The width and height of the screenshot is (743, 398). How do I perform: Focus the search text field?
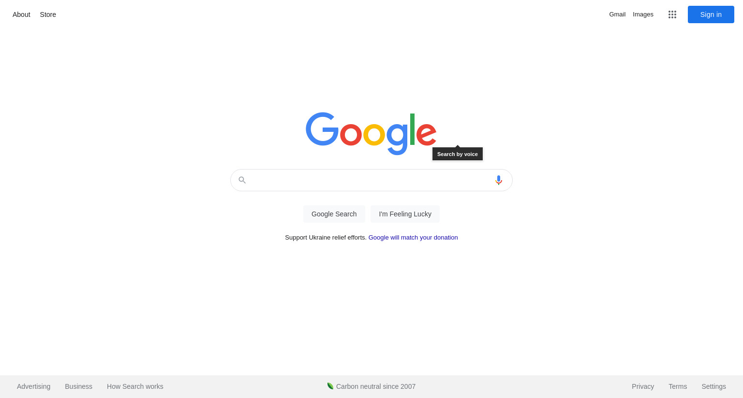[371, 180]
